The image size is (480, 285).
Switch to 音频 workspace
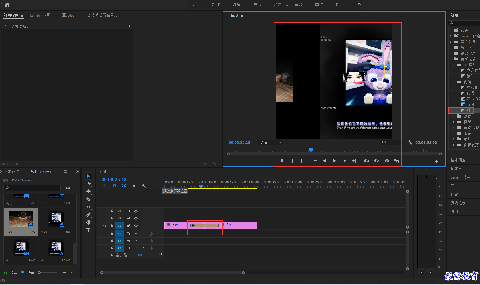point(298,4)
